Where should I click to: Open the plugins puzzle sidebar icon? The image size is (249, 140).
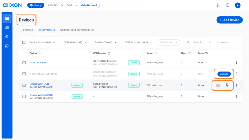(7, 46)
